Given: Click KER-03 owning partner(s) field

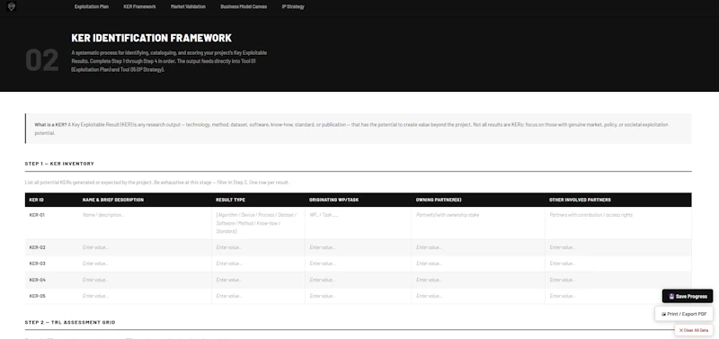Looking at the screenshot, I should pyautogui.click(x=478, y=263).
